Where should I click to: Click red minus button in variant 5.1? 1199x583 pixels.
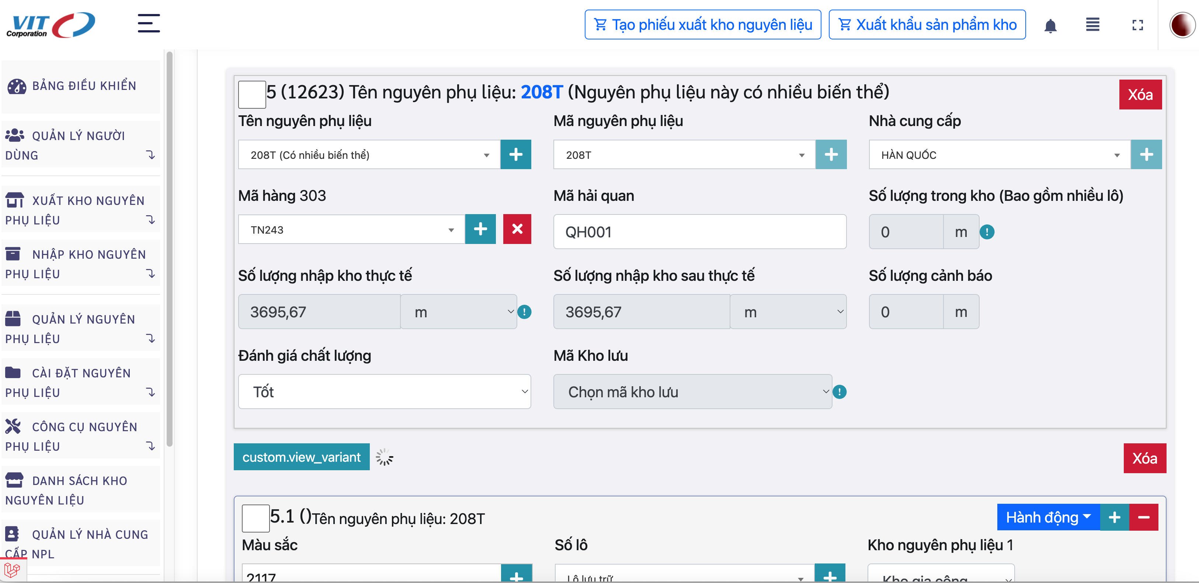pos(1144,517)
